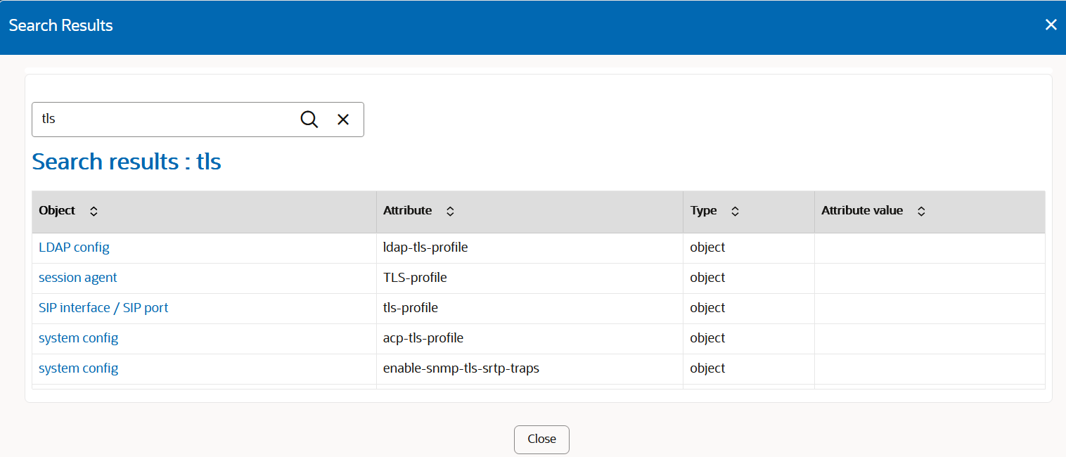Image resolution: width=1066 pixels, height=457 pixels.
Task: Click the Object column header
Action: pos(56,210)
